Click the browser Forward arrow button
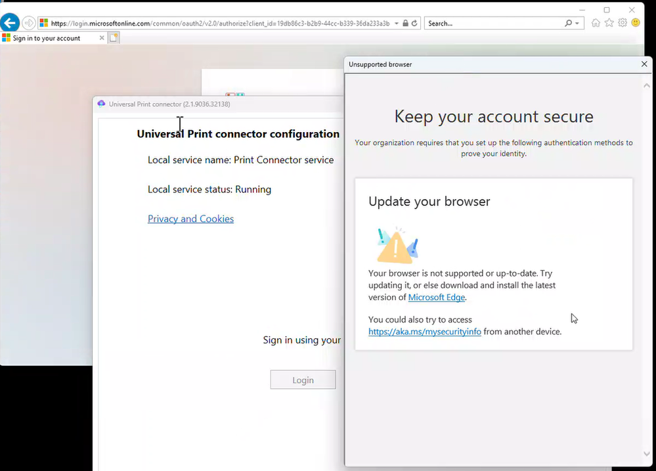Image resolution: width=656 pixels, height=471 pixels. click(x=28, y=23)
